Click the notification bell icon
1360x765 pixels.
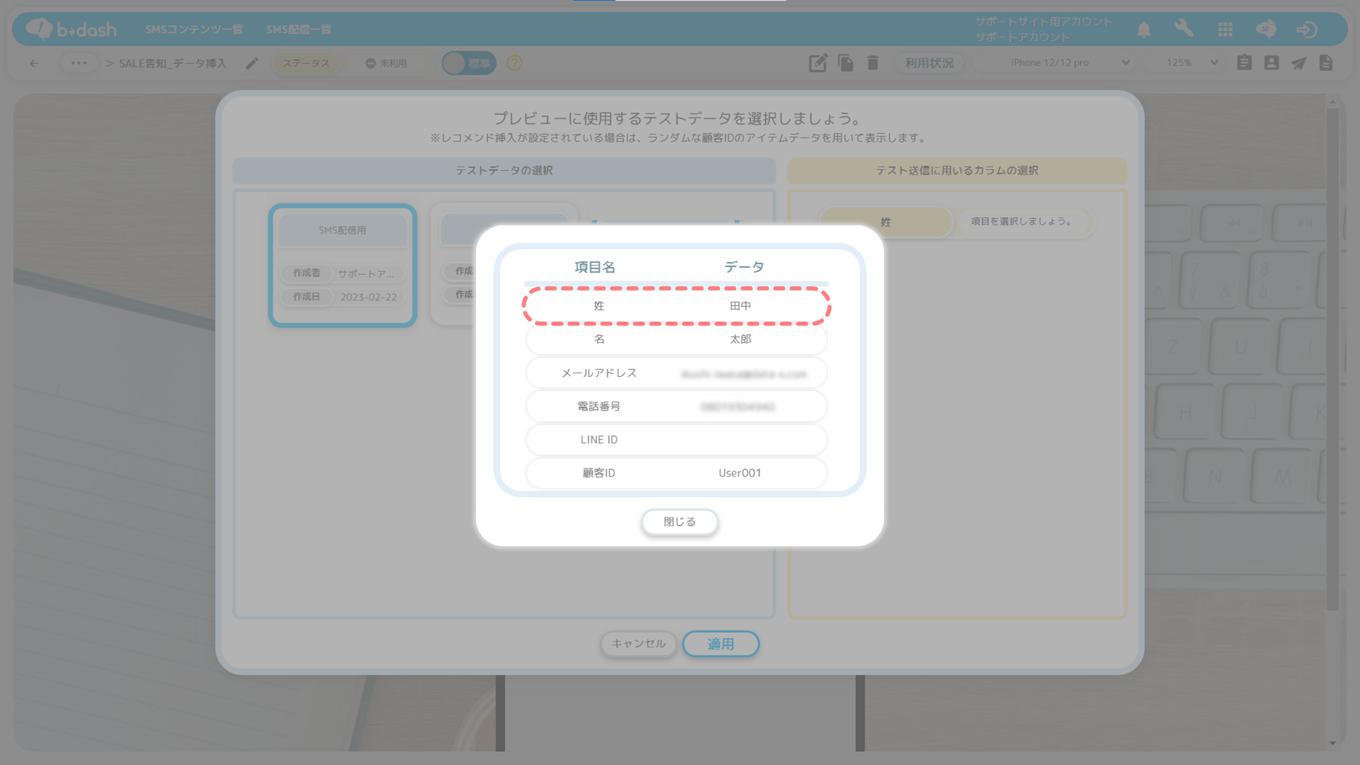(1144, 29)
